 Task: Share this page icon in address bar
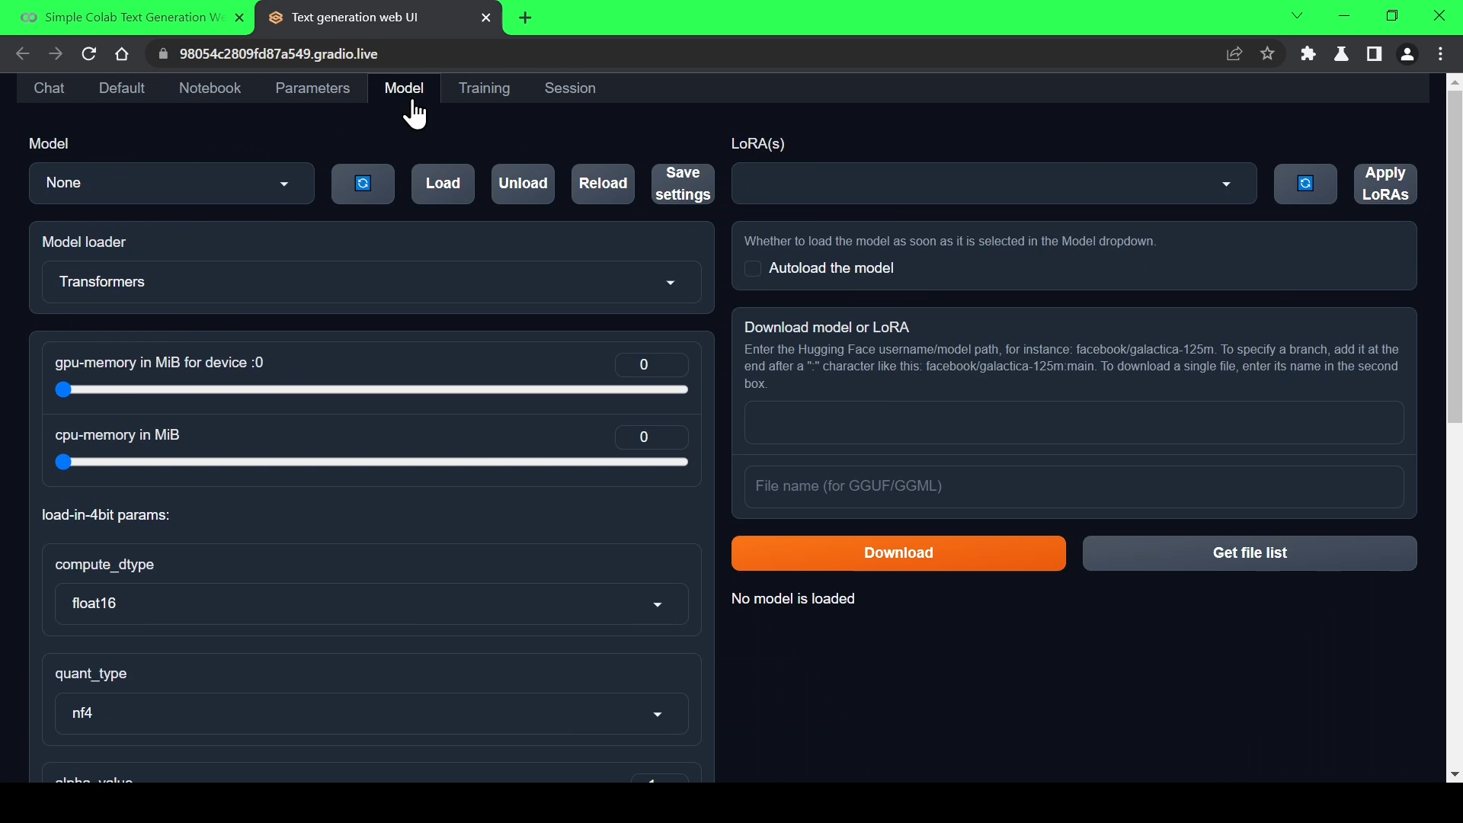coord(1234,54)
